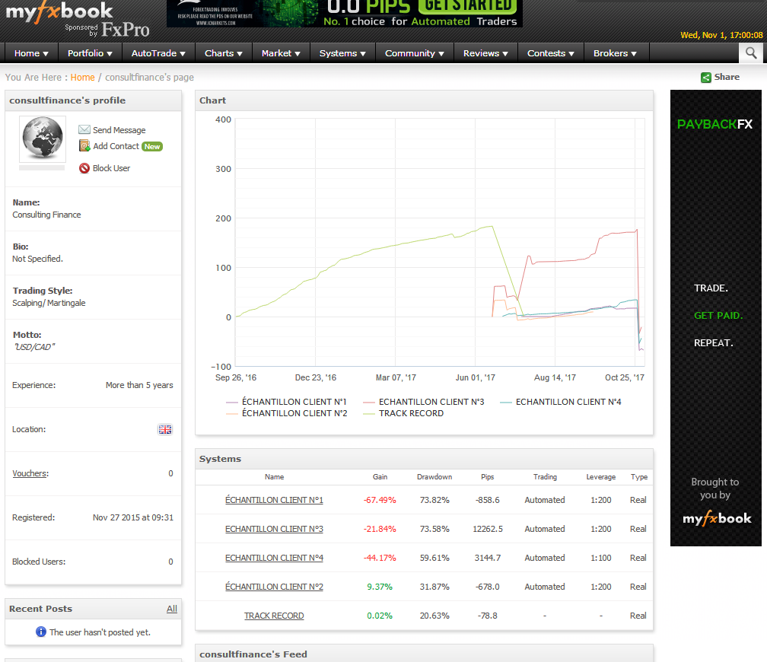The height and width of the screenshot is (662, 767).
Task: Click the PaybackFX advertisement banner
Action: (x=715, y=318)
